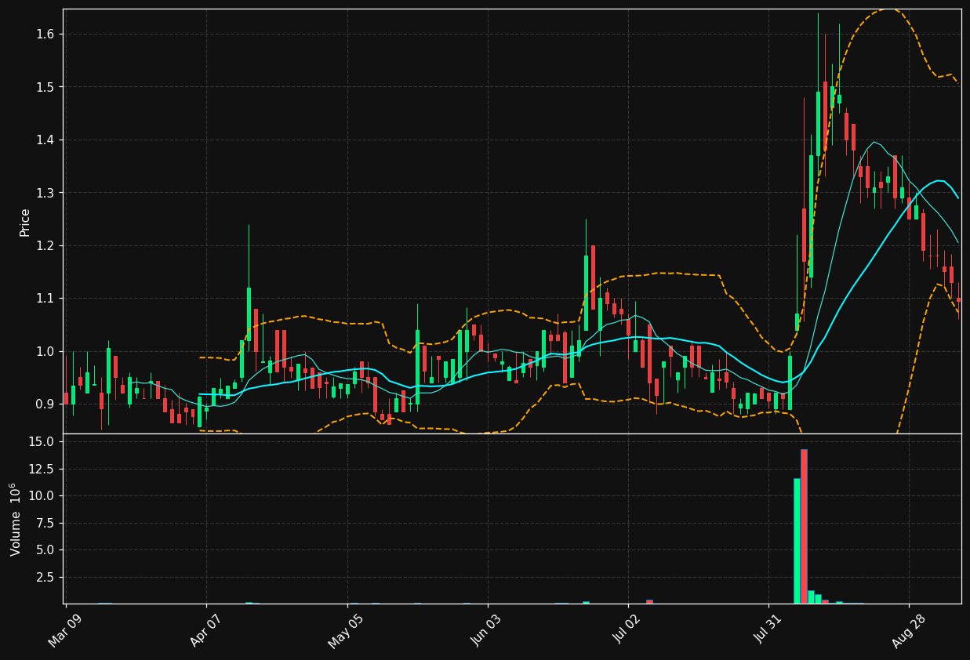The width and height of the screenshot is (970, 660).
Task: Click the Price axis title
Action: (25, 222)
